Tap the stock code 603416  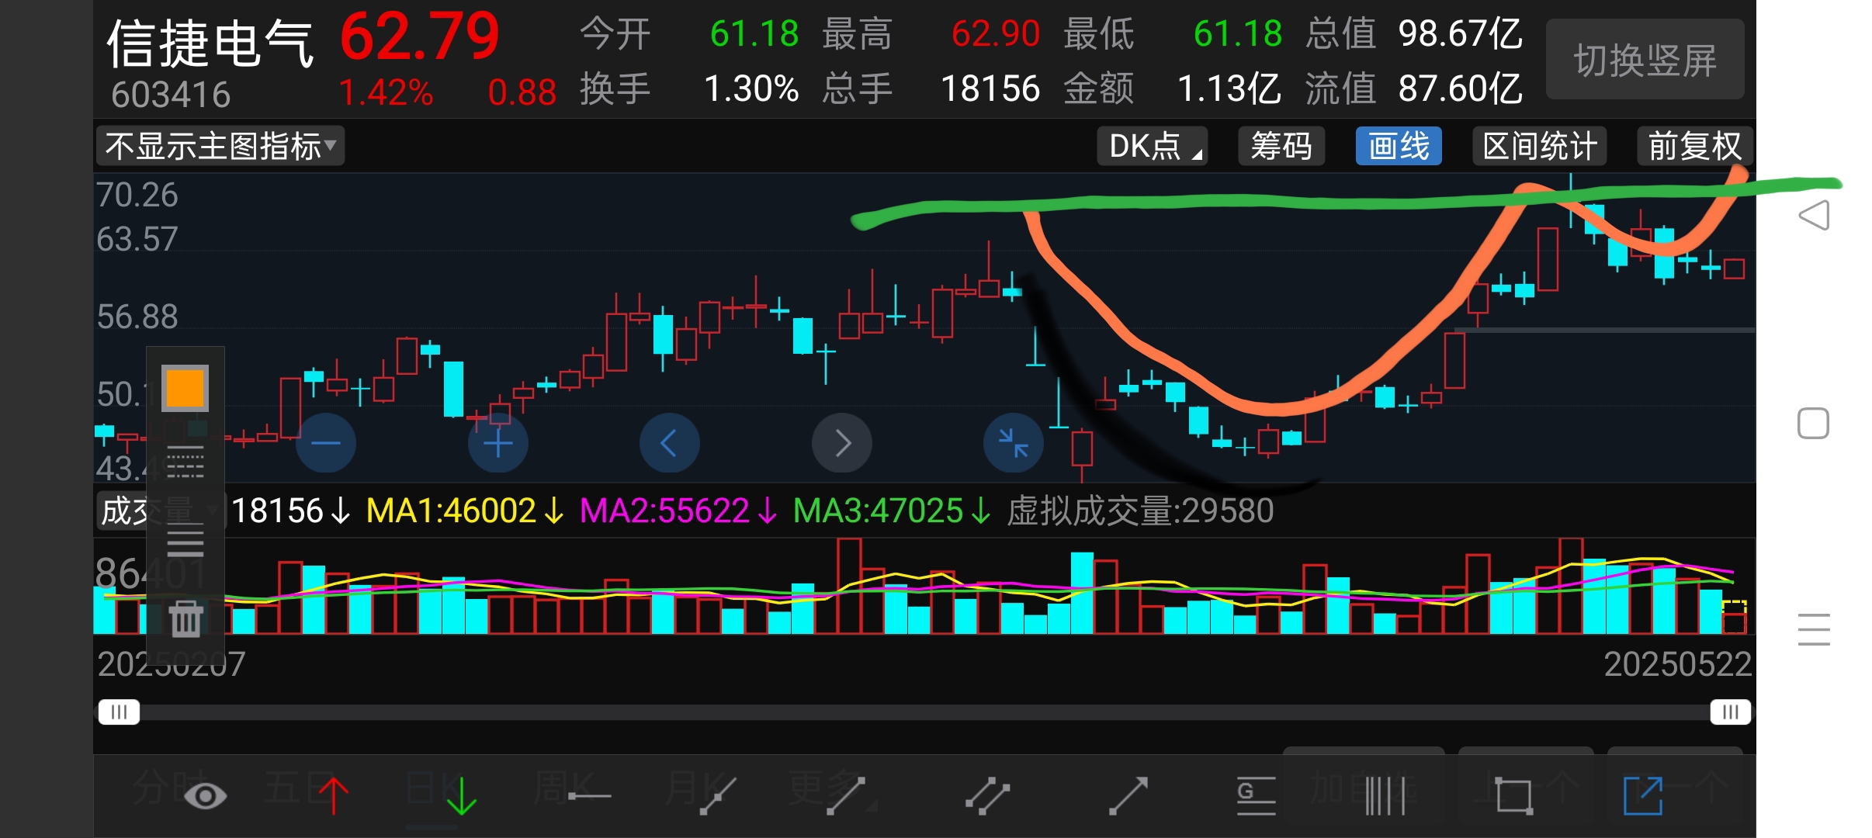pos(171,95)
